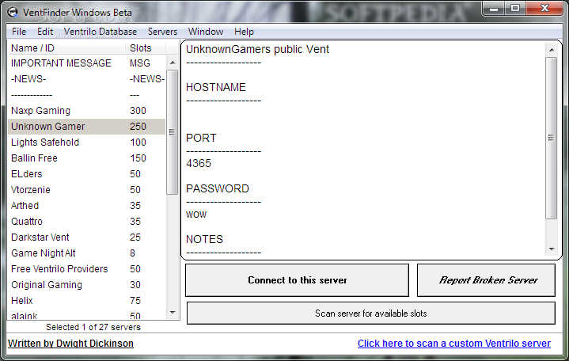Click server list scroll up arrow
The height and width of the screenshot is (361, 569).
point(173,63)
